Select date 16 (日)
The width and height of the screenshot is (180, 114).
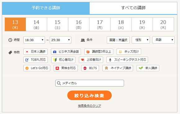click(x=79, y=24)
